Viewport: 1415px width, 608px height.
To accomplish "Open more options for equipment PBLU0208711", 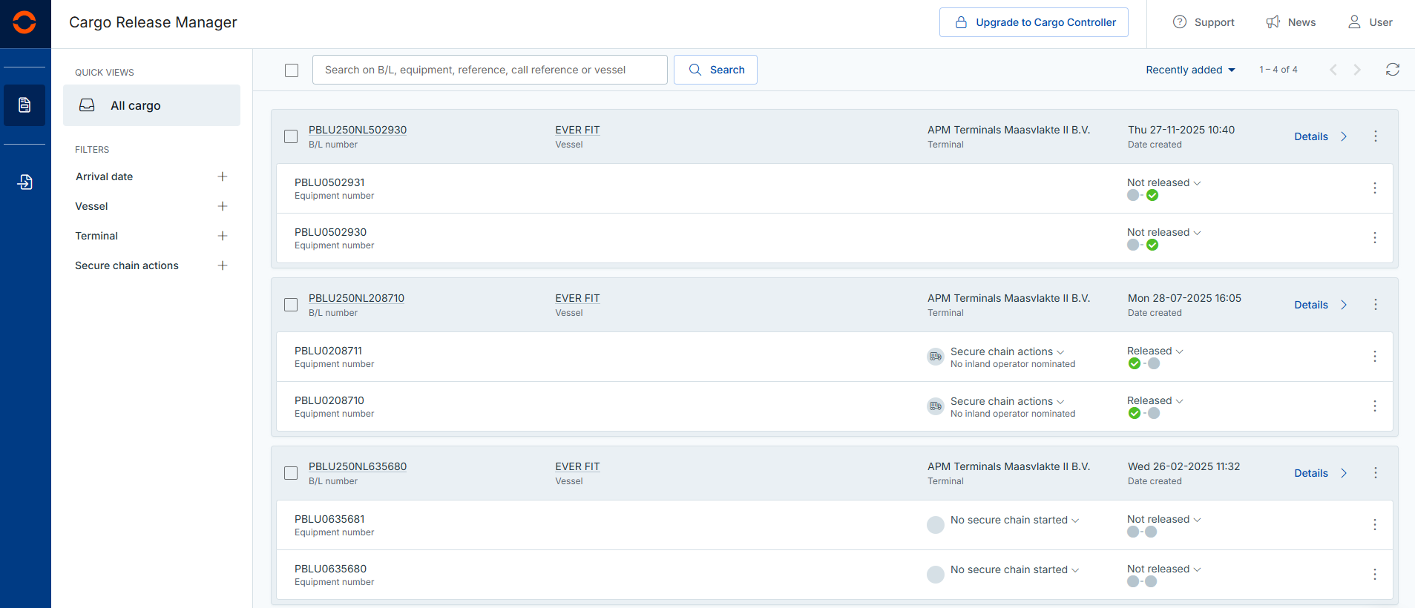I will [x=1375, y=357].
